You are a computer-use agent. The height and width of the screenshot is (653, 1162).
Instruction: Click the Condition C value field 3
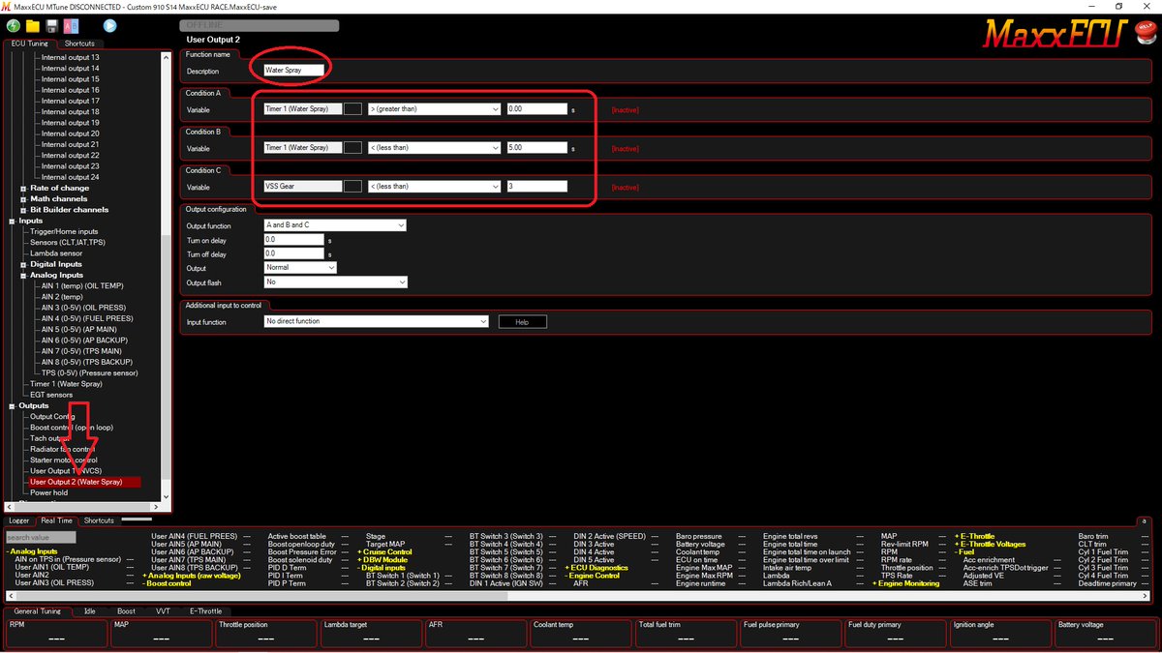click(x=536, y=187)
